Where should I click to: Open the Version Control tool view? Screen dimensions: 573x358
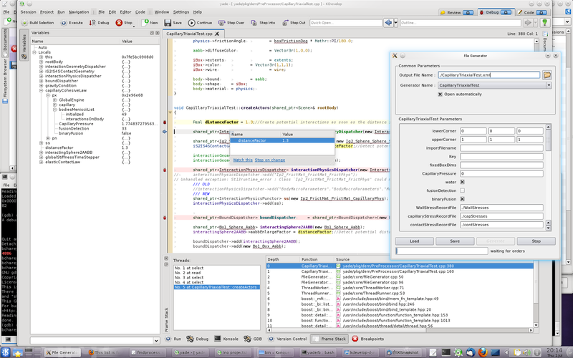coord(288,339)
